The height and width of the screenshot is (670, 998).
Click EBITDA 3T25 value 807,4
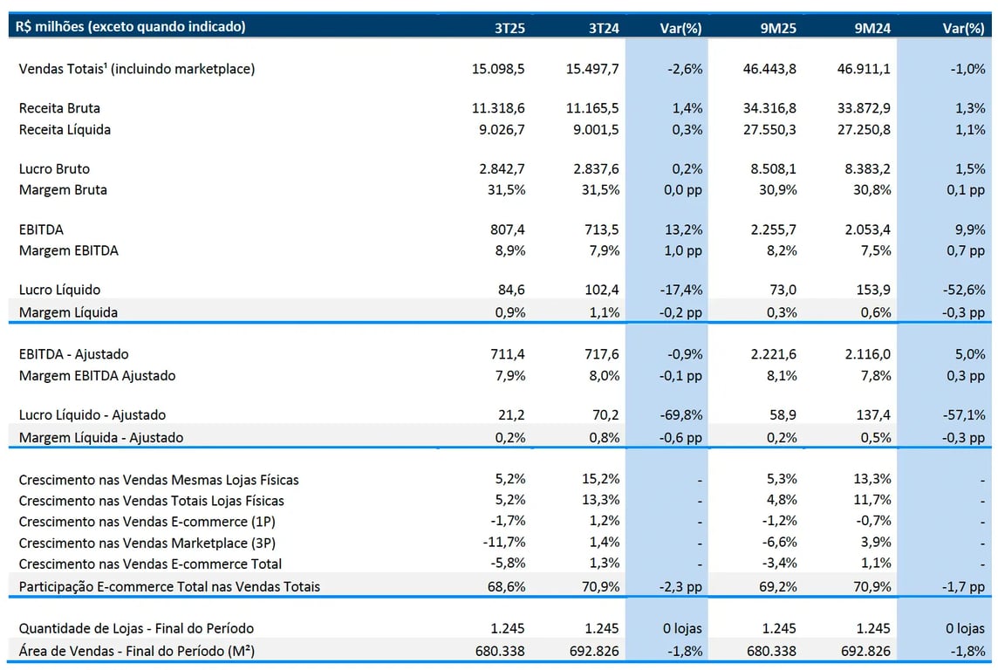coord(508,229)
